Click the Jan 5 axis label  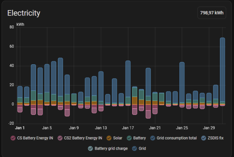(47, 128)
